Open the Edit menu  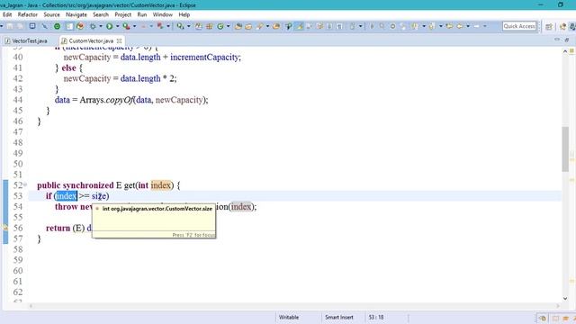coord(7,14)
